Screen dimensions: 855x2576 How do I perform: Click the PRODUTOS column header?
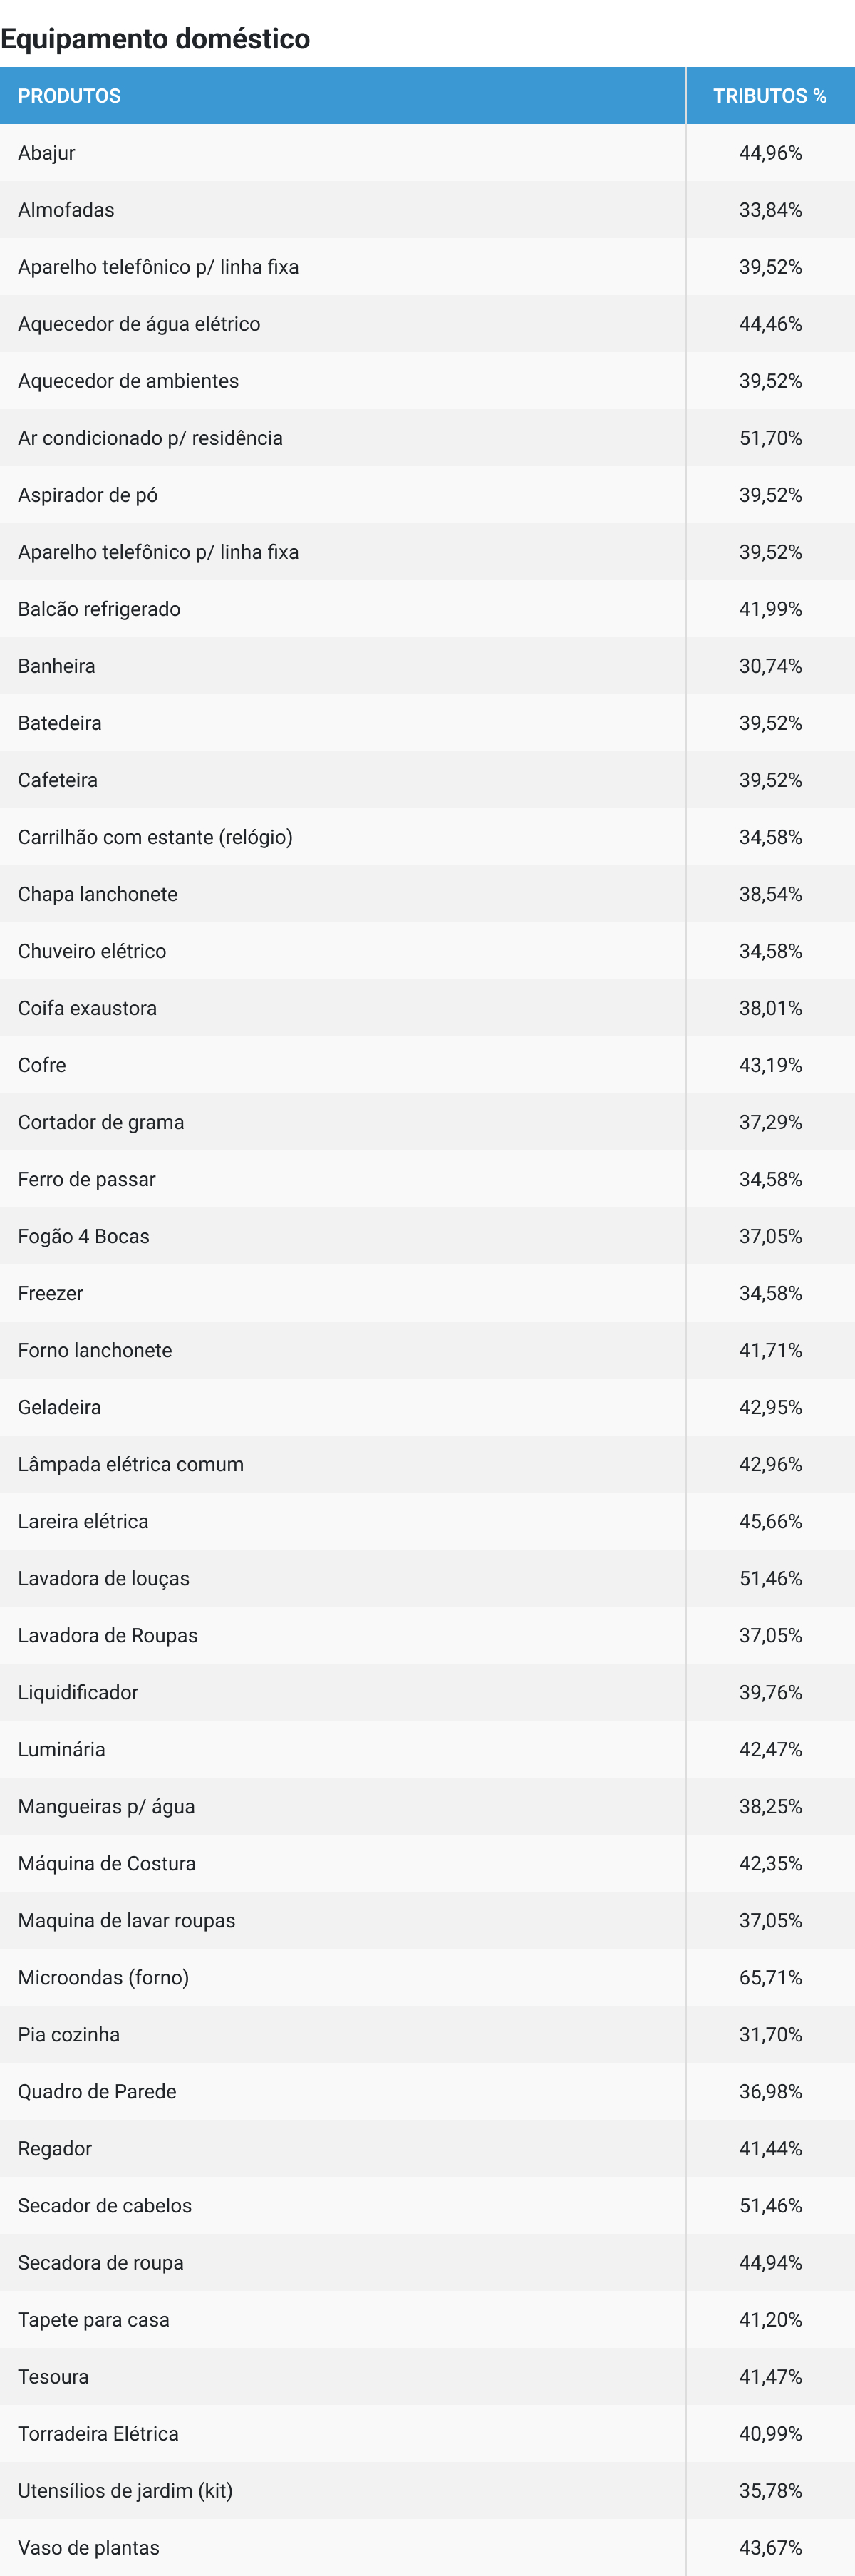pyautogui.click(x=69, y=96)
